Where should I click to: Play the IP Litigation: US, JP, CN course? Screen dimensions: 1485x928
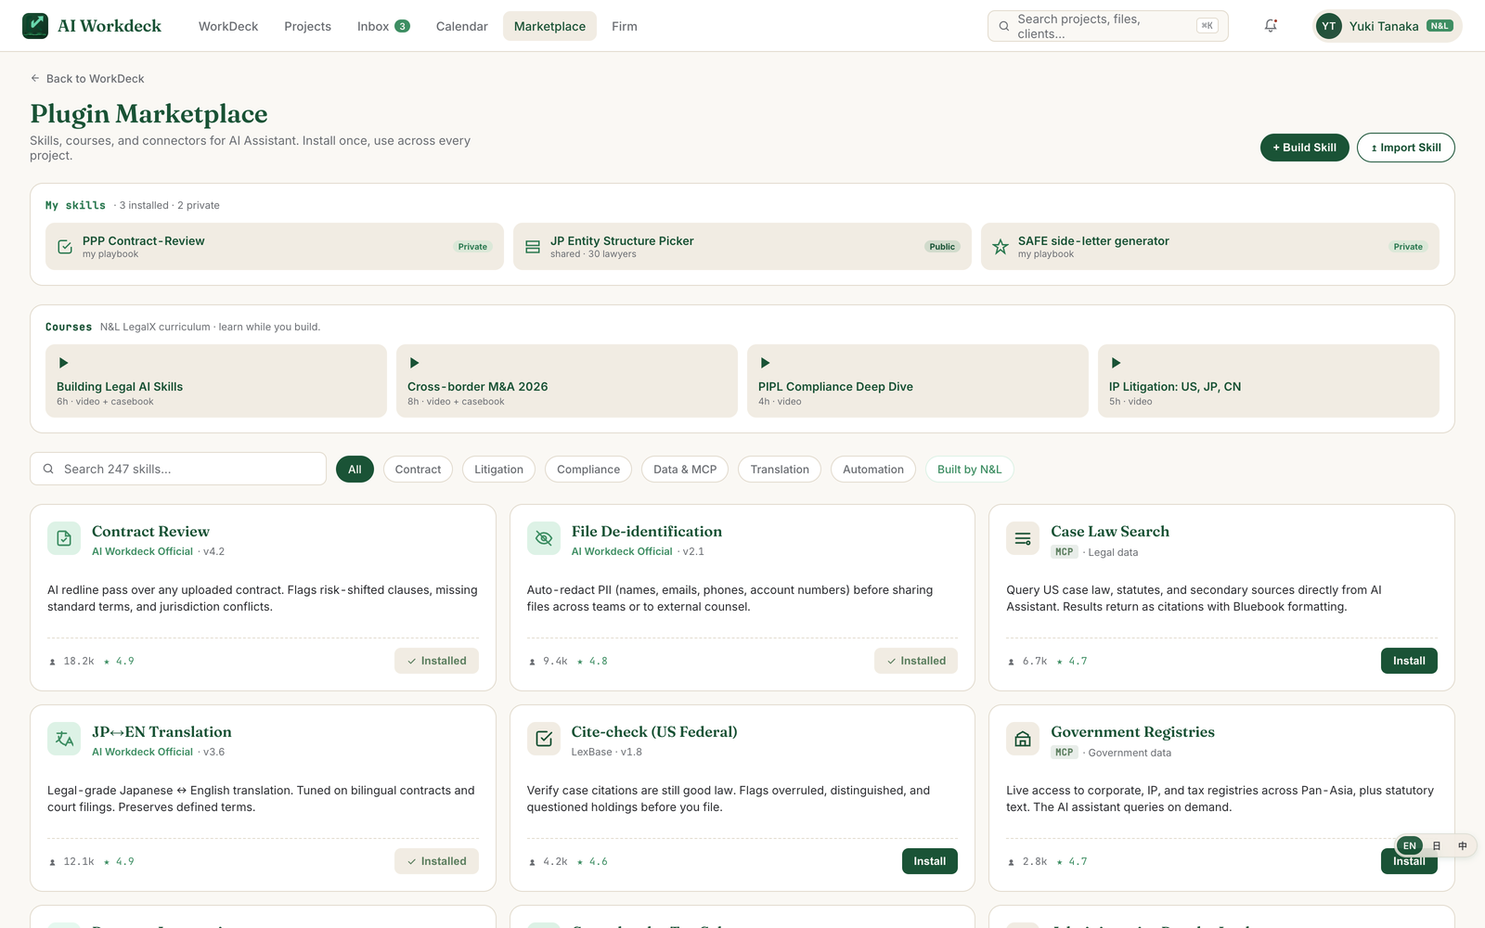(x=1117, y=363)
